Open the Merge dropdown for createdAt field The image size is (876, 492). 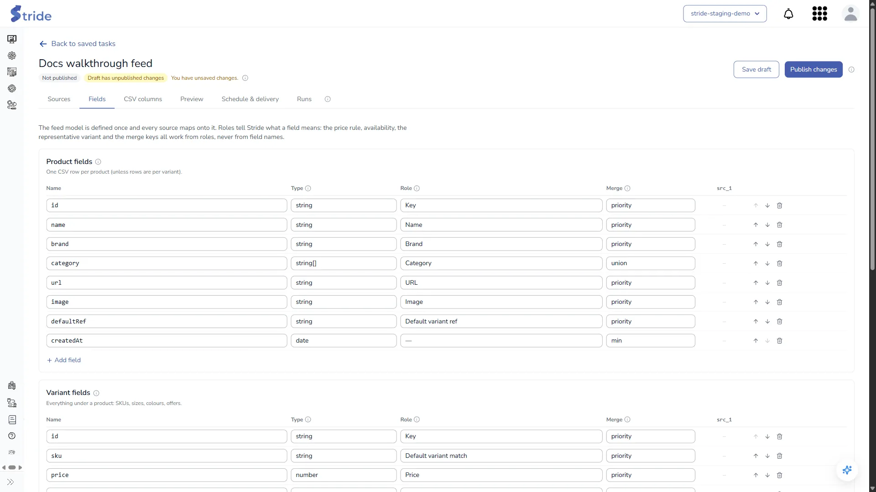click(x=650, y=341)
